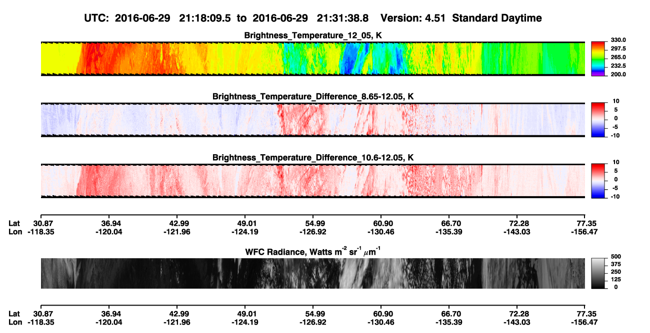The image size is (650, 333).
Task: Click "Version: 4.51" in the header
Action: point(413,18)
